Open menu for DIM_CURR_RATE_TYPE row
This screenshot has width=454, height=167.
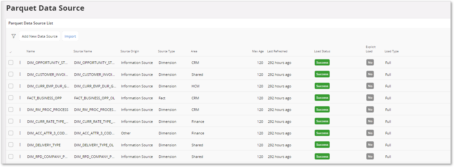(20, 121)
